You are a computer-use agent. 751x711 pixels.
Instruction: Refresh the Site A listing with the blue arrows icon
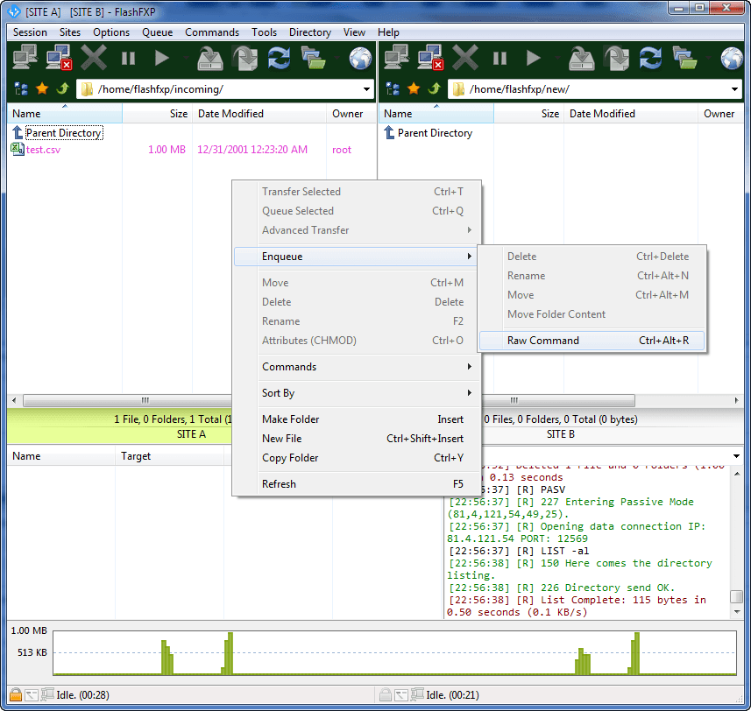pos(279,58)
